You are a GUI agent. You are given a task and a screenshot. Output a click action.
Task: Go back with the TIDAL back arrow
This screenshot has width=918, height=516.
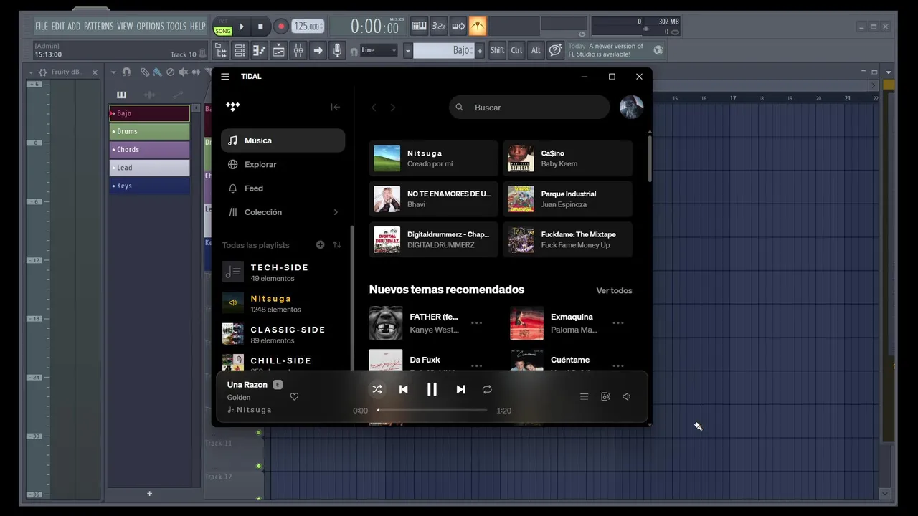pyautogui.click(x=374, y=107)
